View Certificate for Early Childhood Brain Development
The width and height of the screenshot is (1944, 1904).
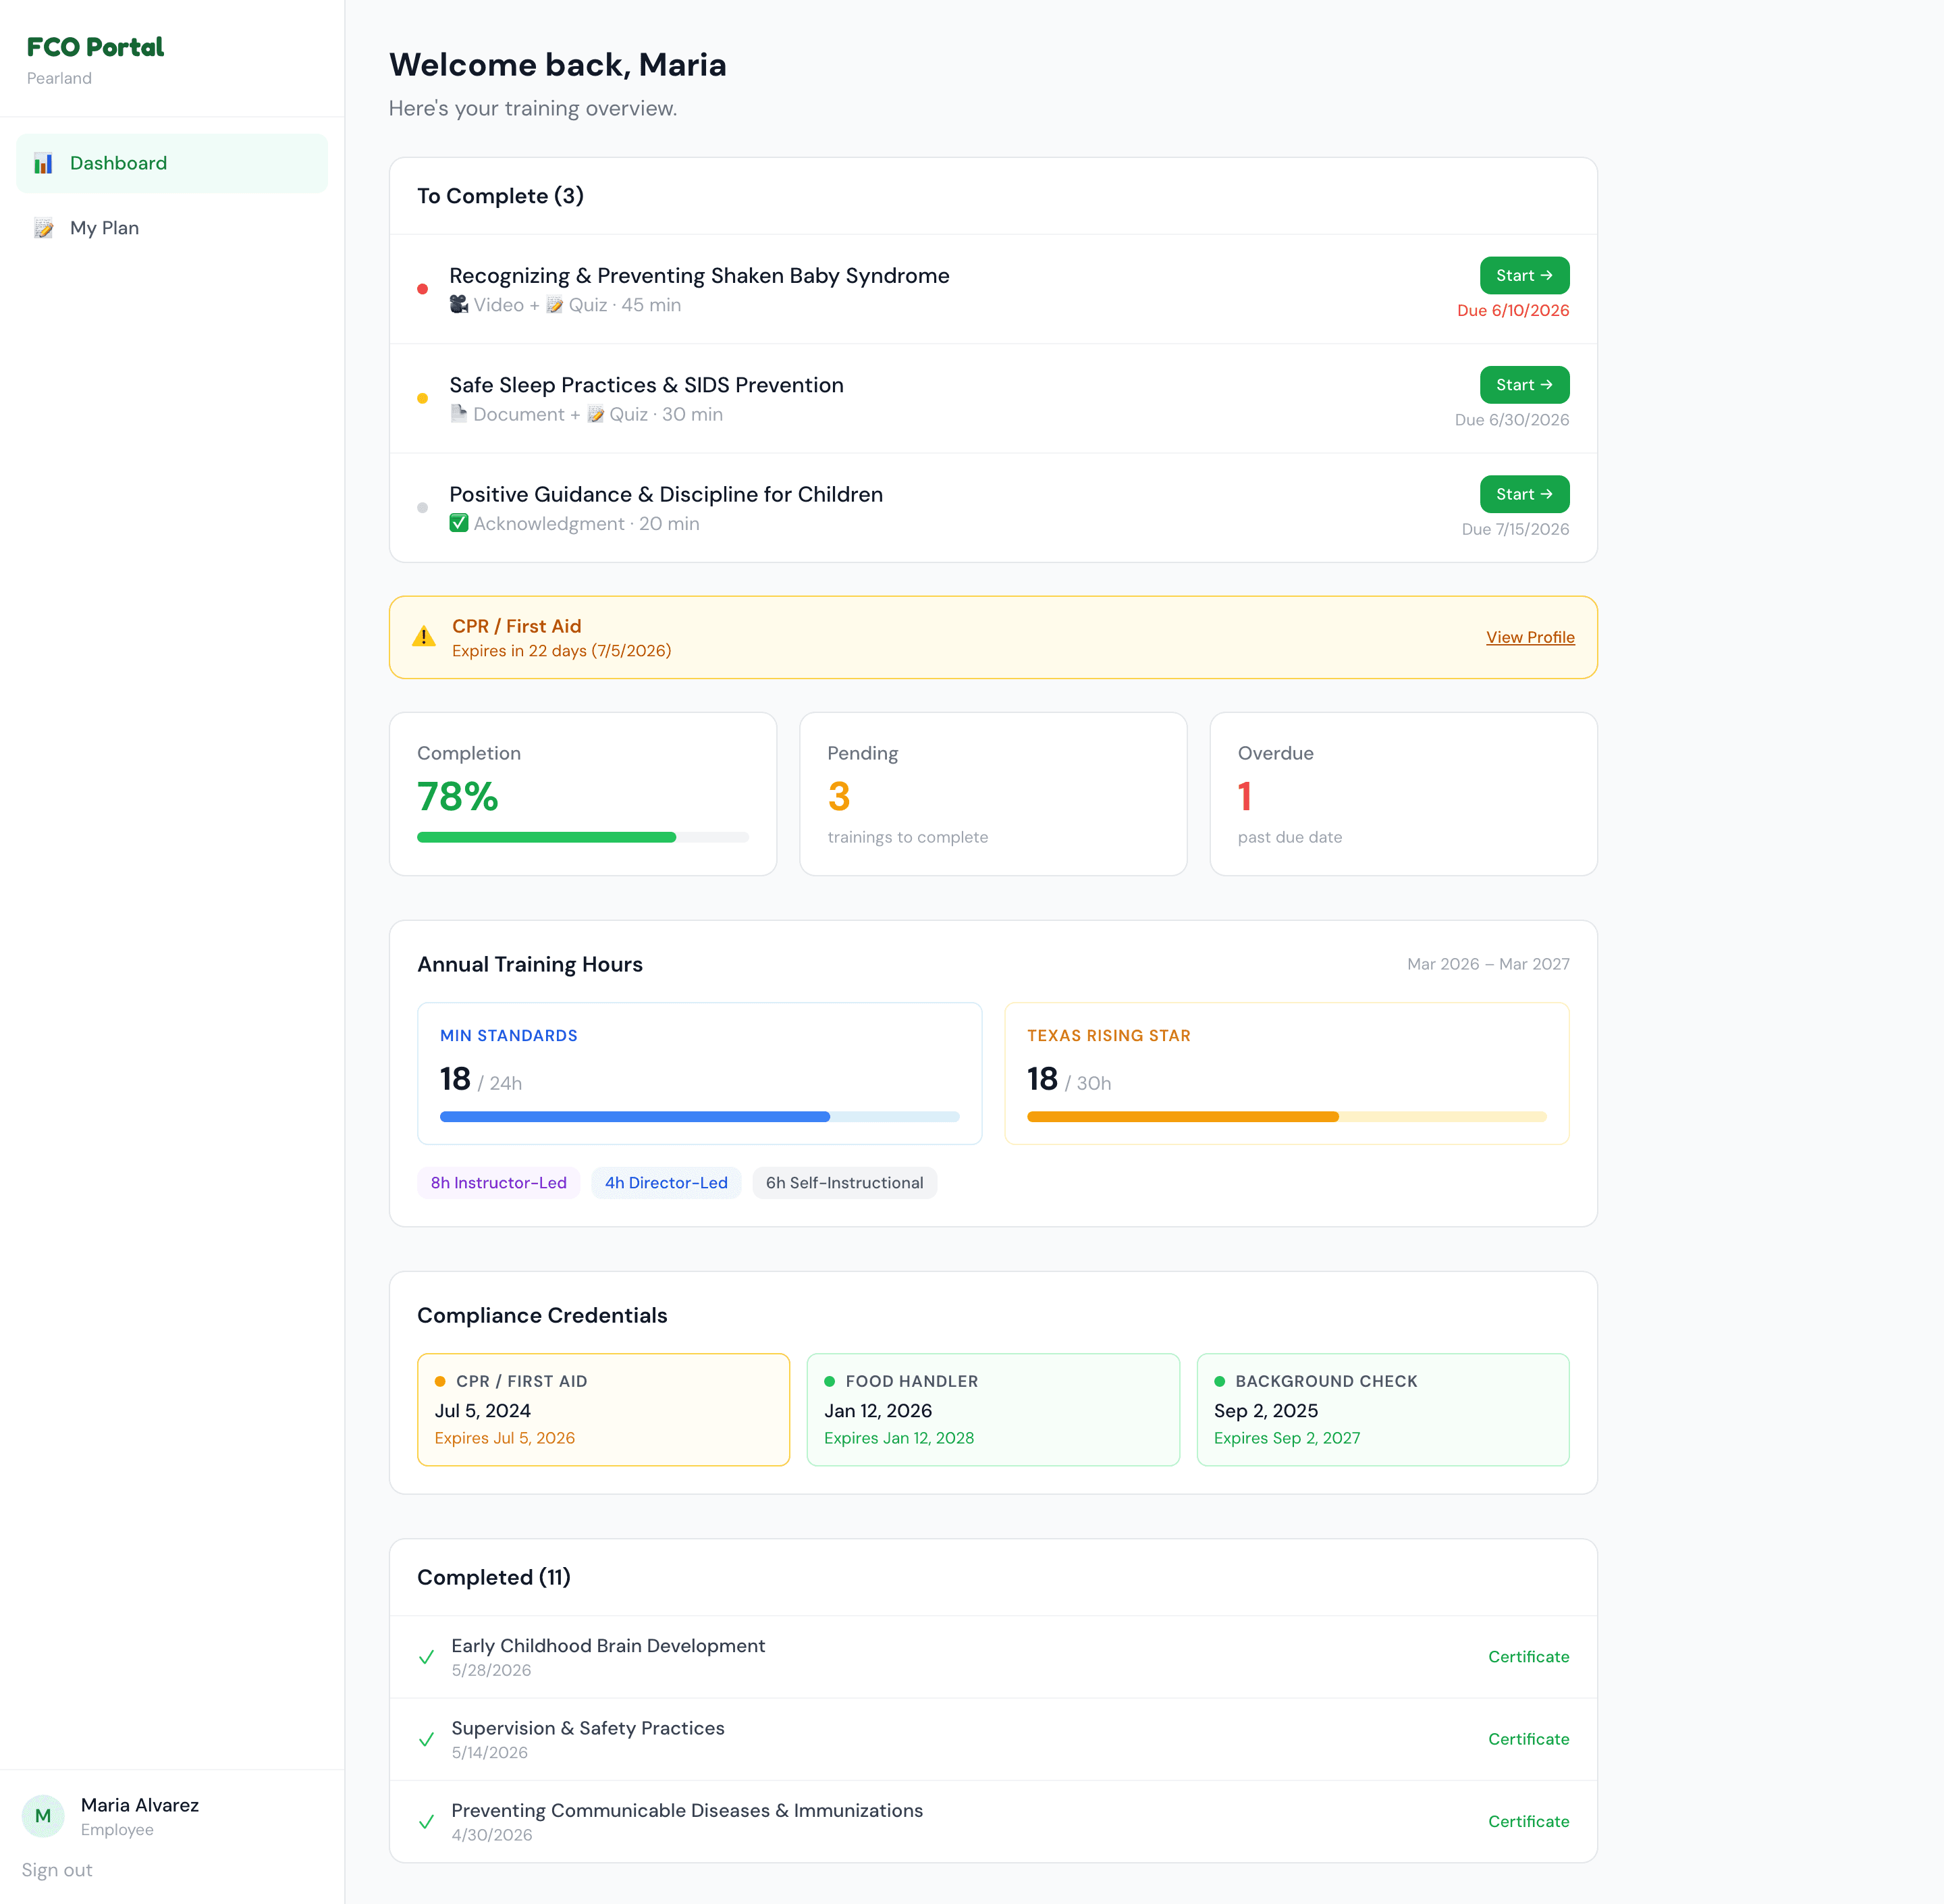pyautogui.click(x=1528, y=1657)
